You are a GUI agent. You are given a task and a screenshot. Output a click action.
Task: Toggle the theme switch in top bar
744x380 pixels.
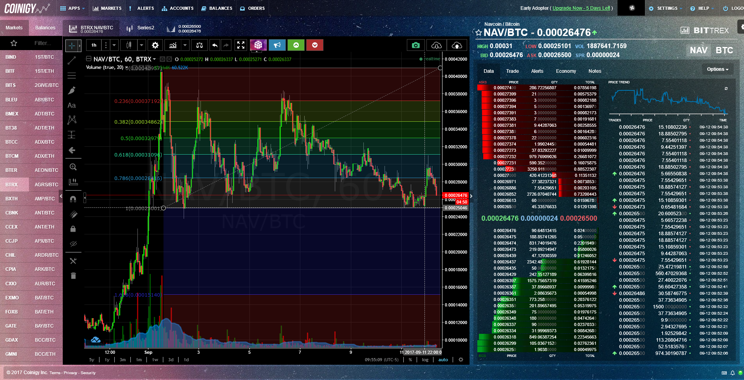click(632, 8)
